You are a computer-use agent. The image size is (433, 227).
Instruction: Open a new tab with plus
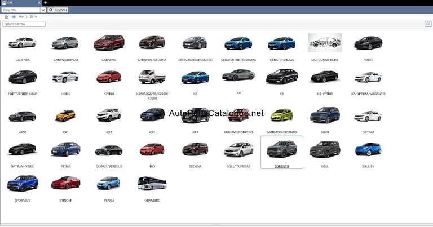(46, 3)
